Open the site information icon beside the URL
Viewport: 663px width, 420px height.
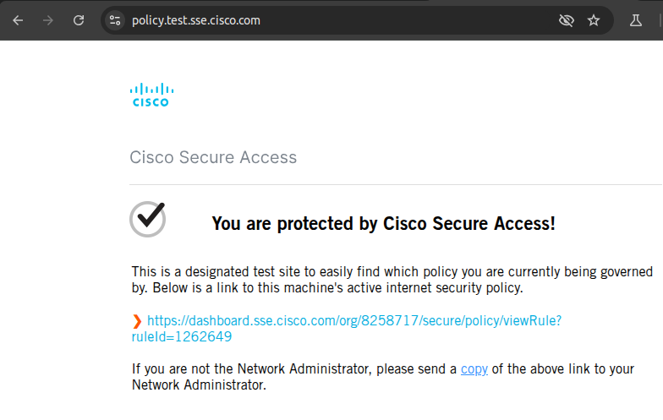click(x=116, y=20)
